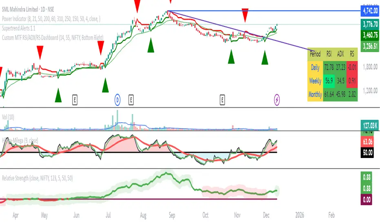This screenshot has height=224, width=380.
Task: Click the Sep label on time axis
Action: click(172, 215)
